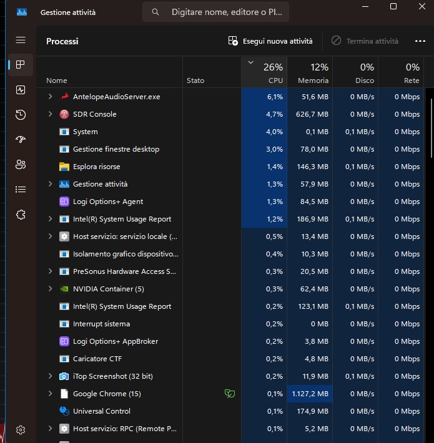Click the Esegui nuova attività button
Image resolution: width=434 pixels, height=443 pixels.
[x=270, y=41]
